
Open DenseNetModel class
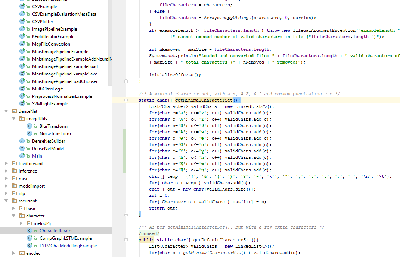click(48, 149)
